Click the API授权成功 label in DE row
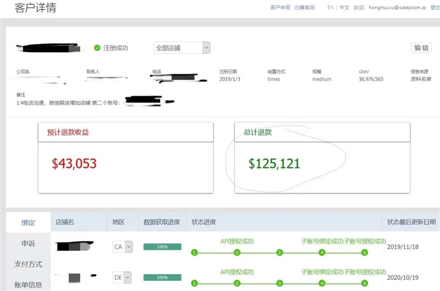Image resolution: width=440 pixels, height=291 pixels. coord(237,272)
